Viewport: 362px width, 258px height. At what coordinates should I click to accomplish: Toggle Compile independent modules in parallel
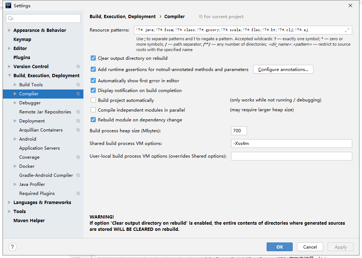tap(93, 110)
